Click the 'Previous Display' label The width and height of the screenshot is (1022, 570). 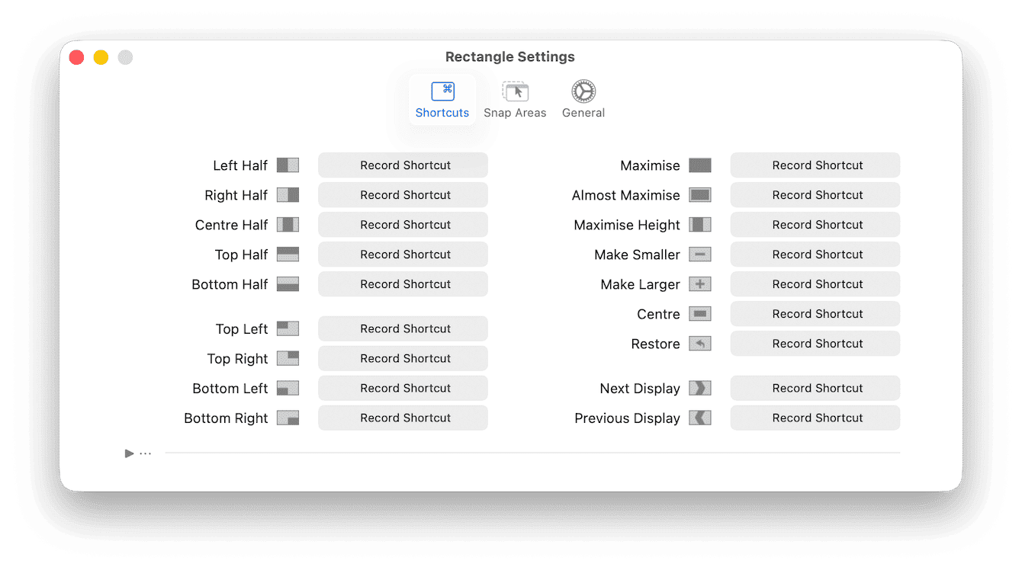[627, 418]
